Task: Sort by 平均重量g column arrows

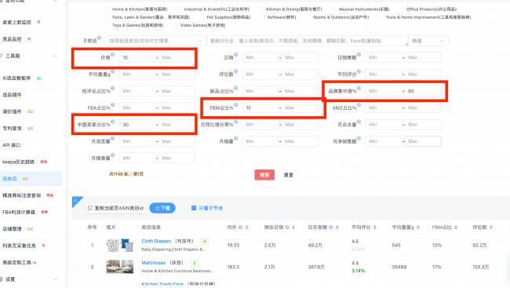Action: click(x=418, y=227)
